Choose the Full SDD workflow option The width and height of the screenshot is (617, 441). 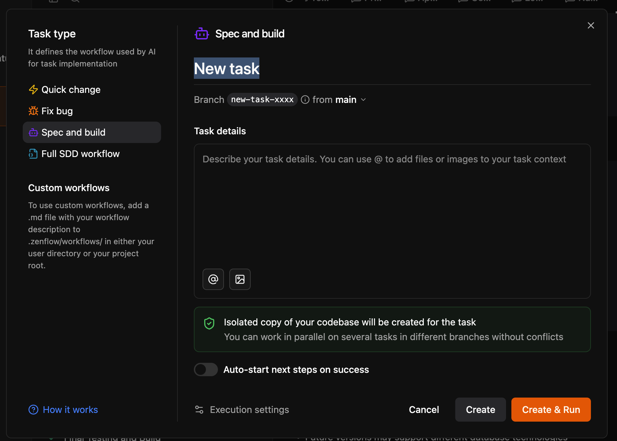pyautogui.click(x=80, y=154)
